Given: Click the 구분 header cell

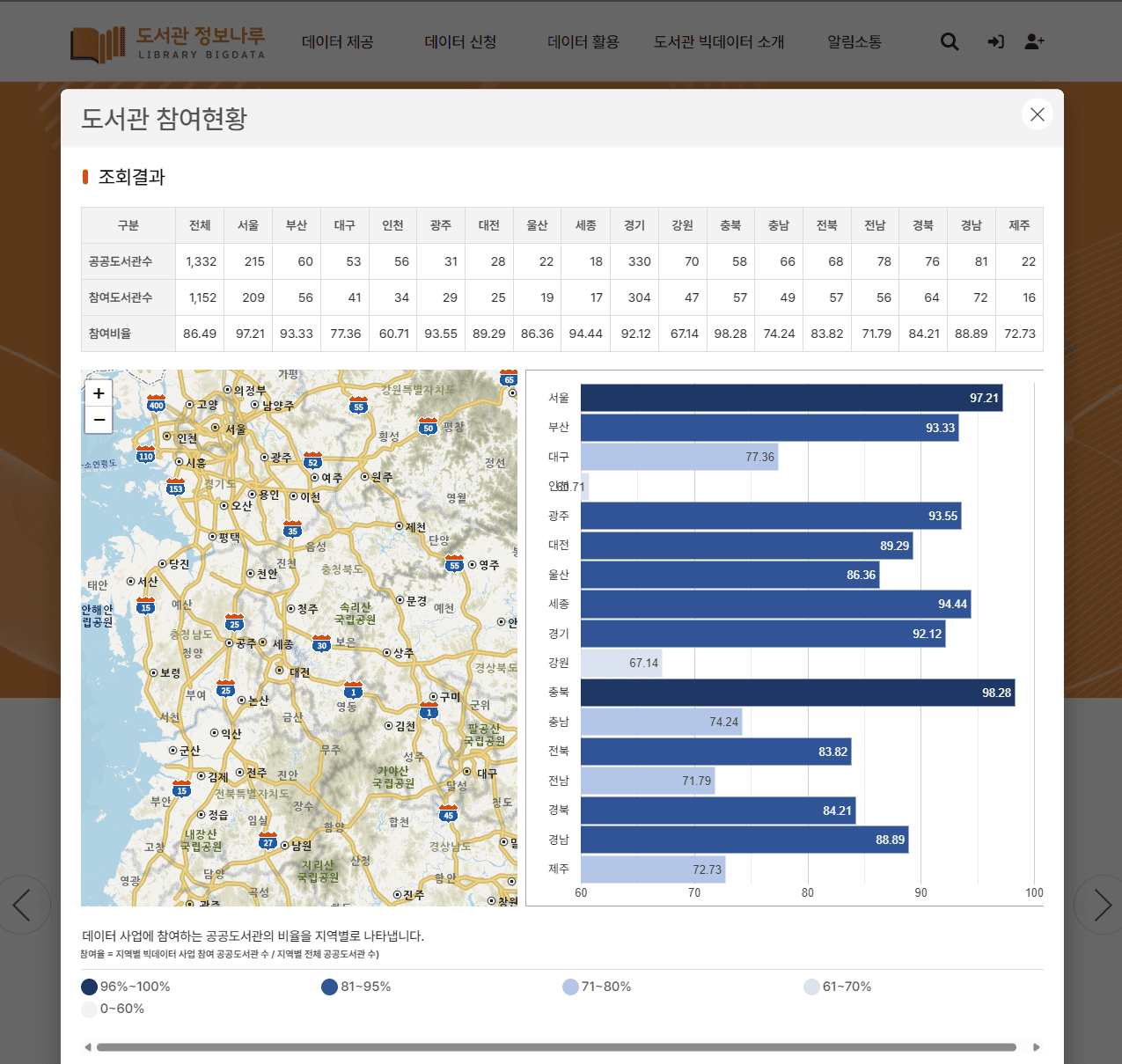Looking at the screenshot, I should click(128, 225).
